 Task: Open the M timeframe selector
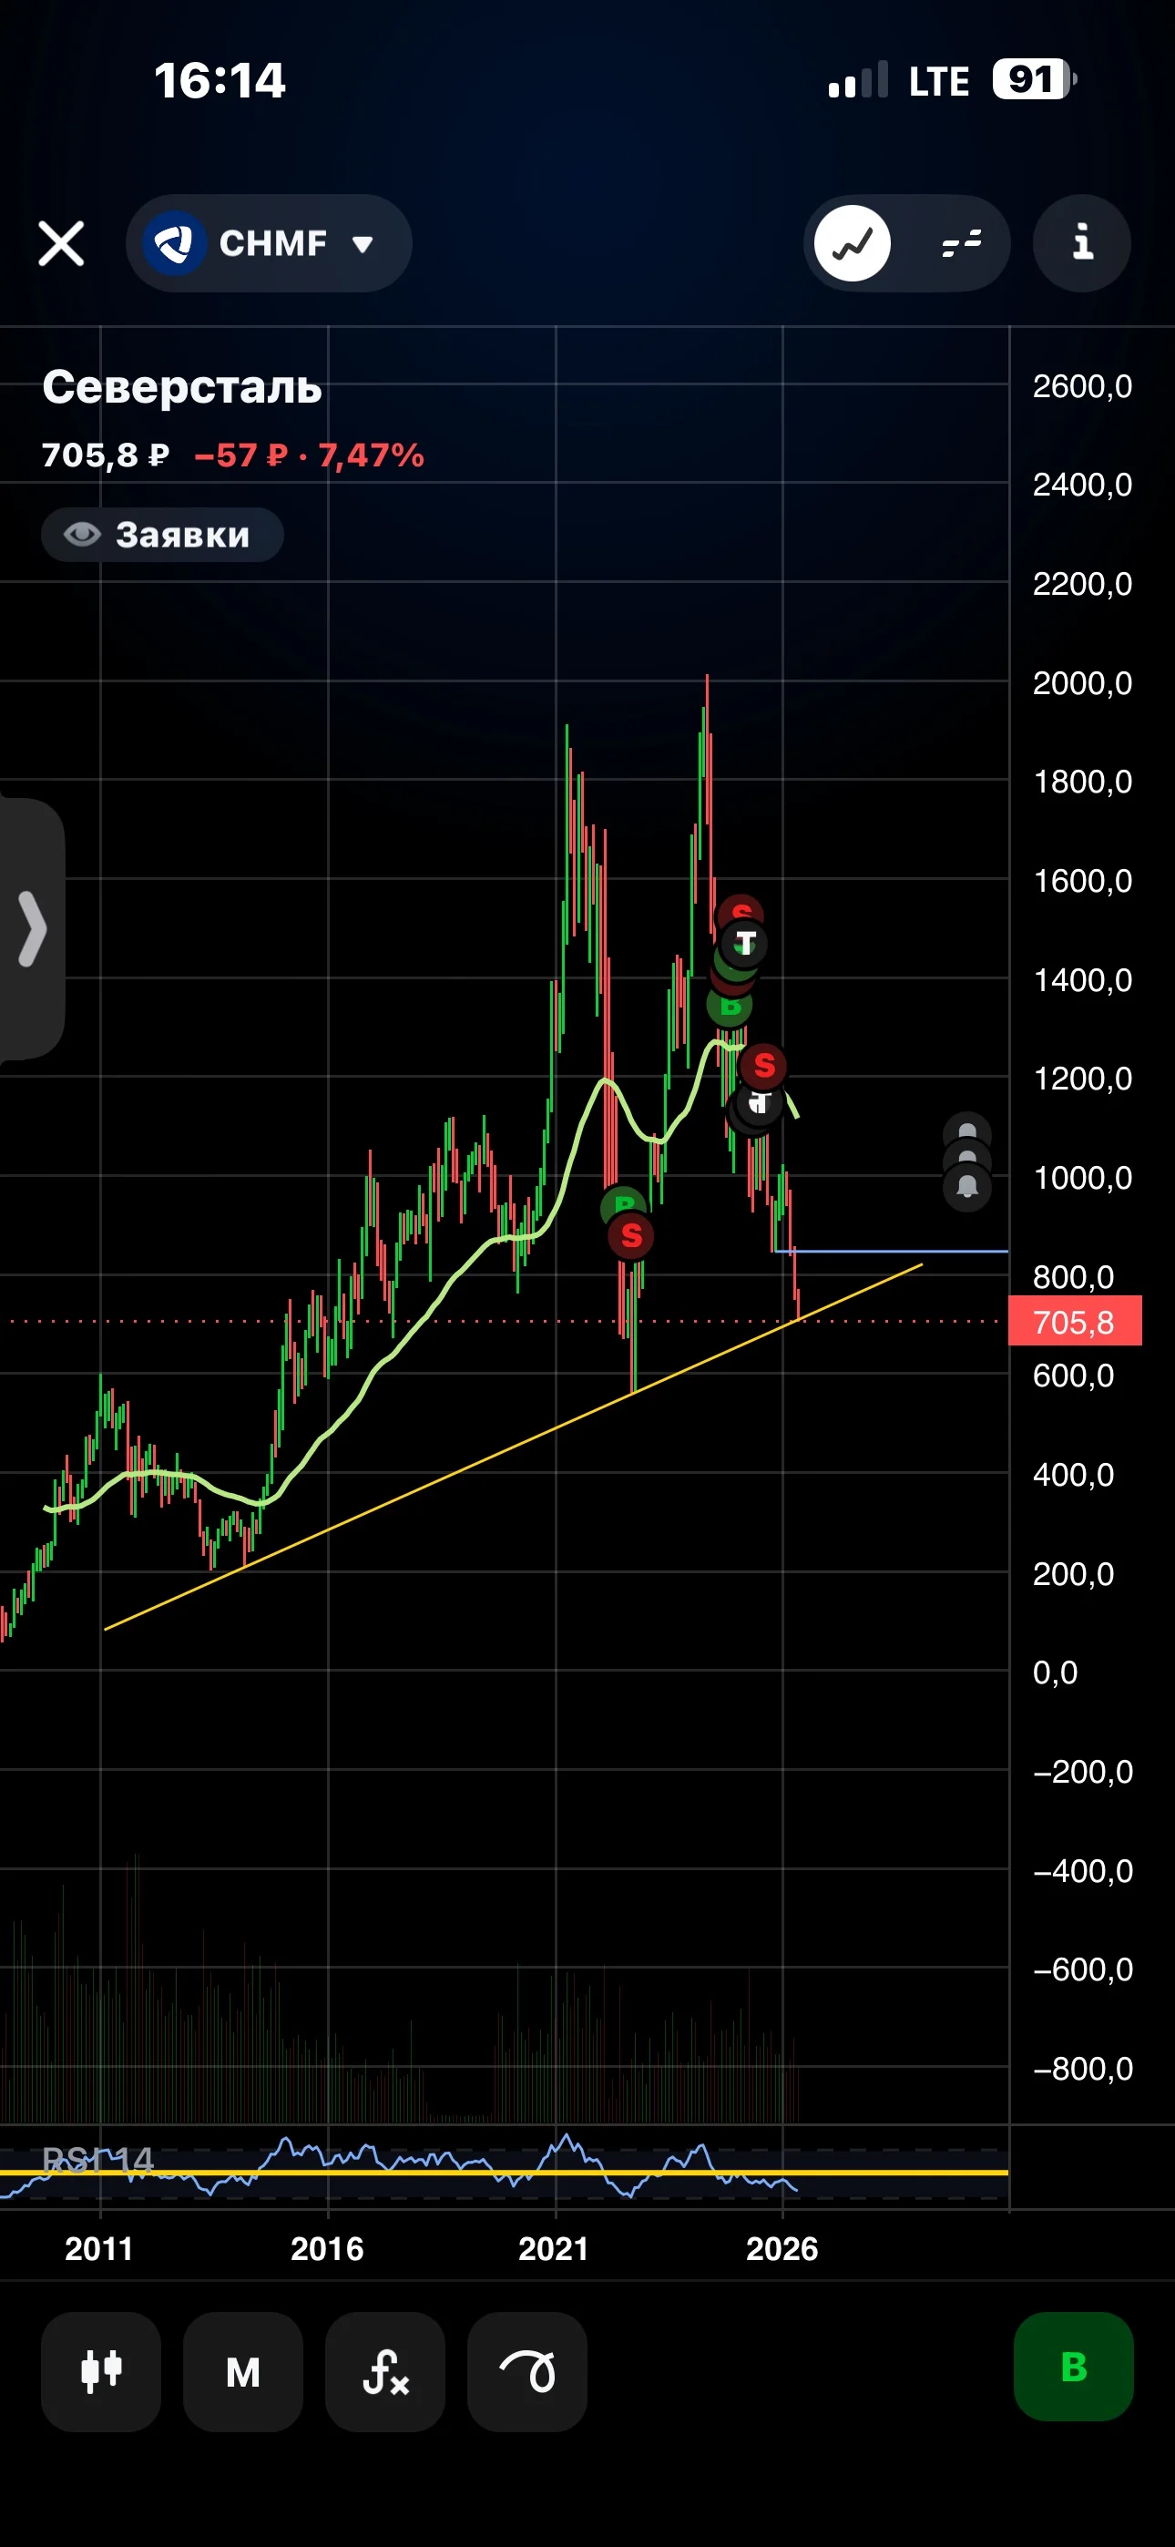243,2371
